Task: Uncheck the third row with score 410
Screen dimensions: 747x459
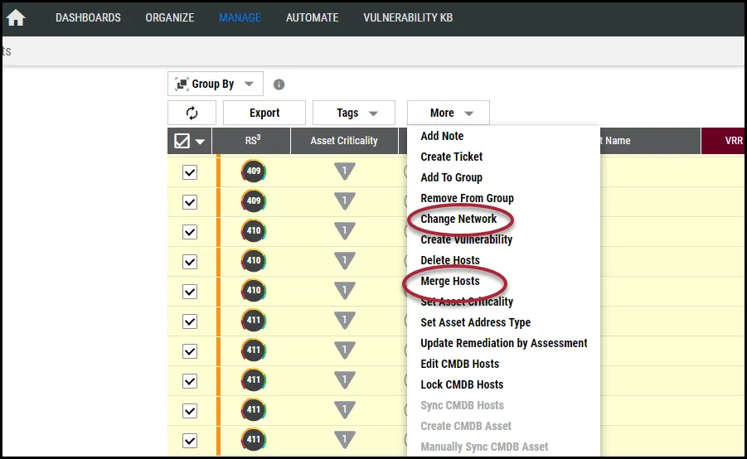Action: (x=190, y=292)
